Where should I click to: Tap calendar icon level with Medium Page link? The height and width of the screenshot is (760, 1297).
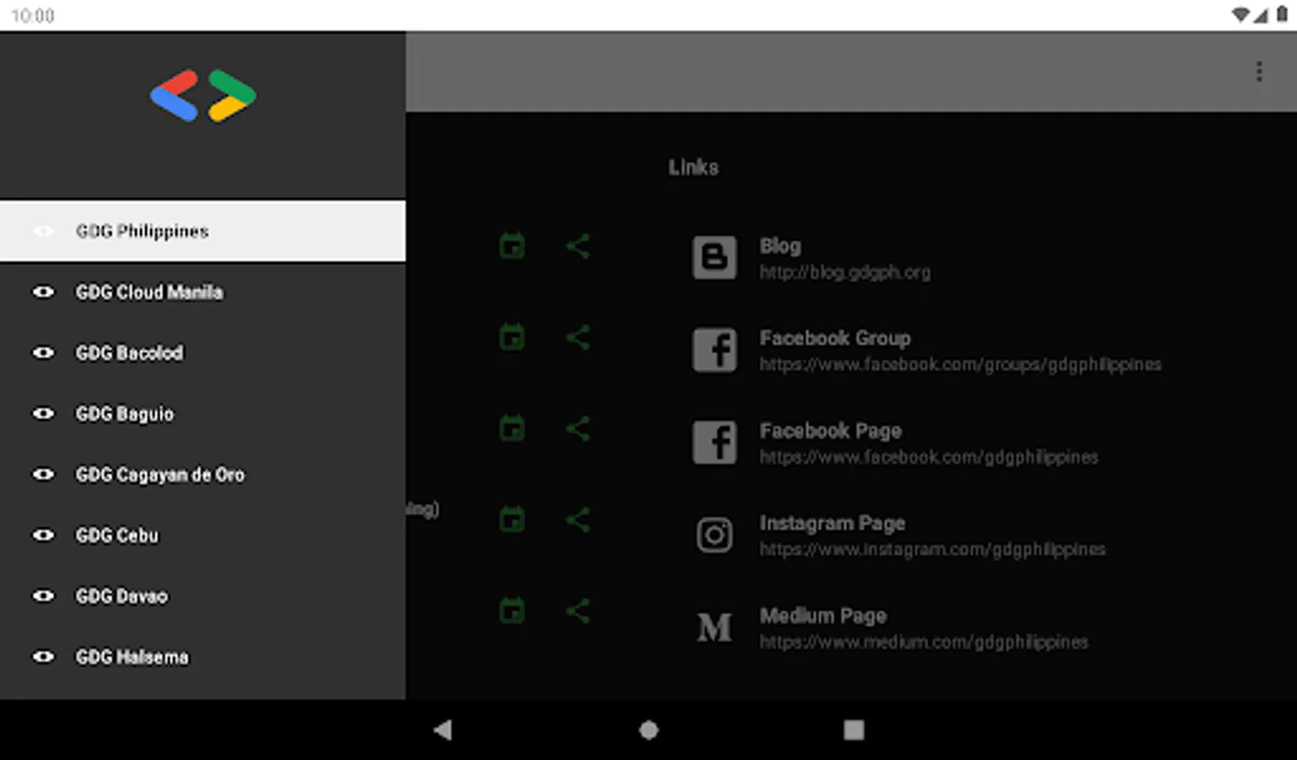512,611
